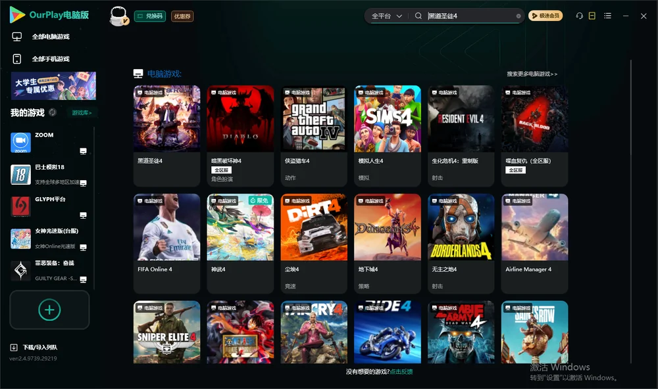Open 罪恶装备: 奋战 from my games

49,271
